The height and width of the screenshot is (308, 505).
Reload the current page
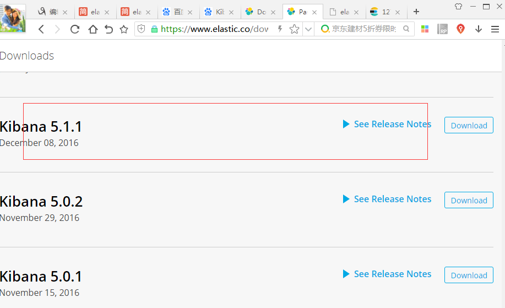(75, 29)
